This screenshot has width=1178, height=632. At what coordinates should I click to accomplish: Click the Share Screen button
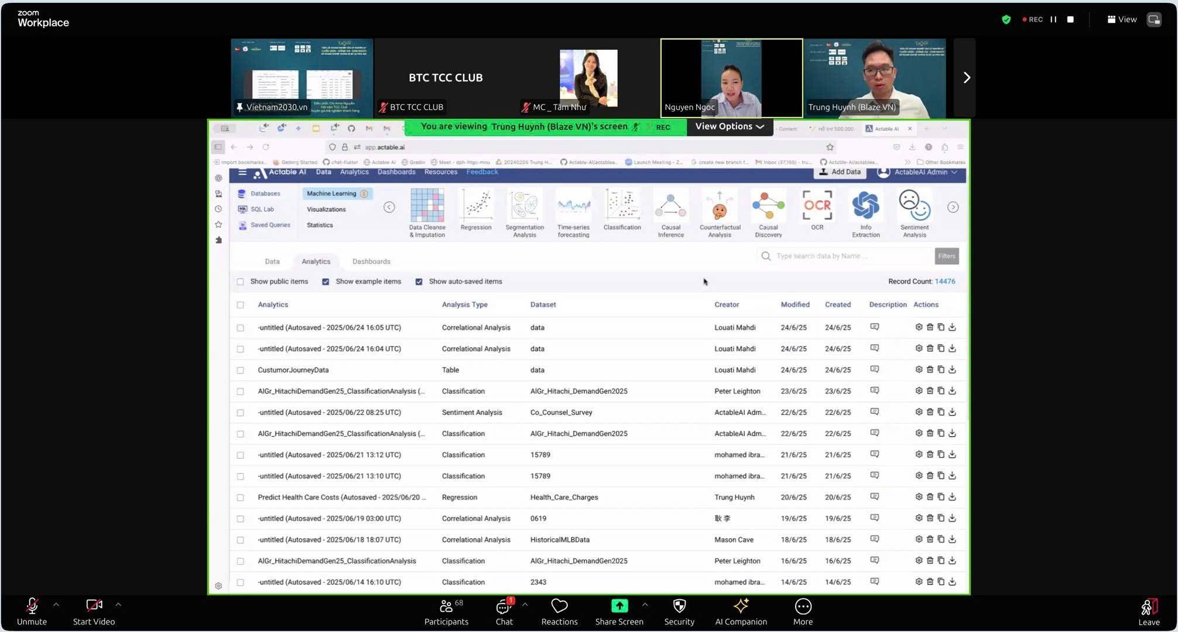tap(619, 607)
